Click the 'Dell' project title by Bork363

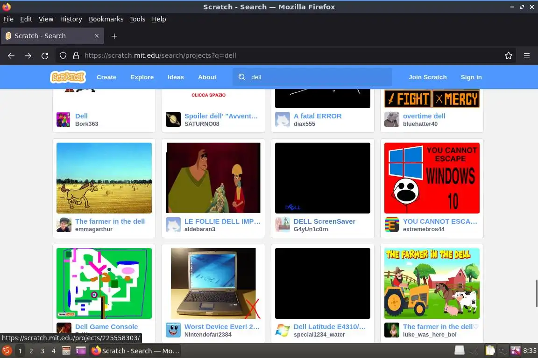[x=81, y=116]
